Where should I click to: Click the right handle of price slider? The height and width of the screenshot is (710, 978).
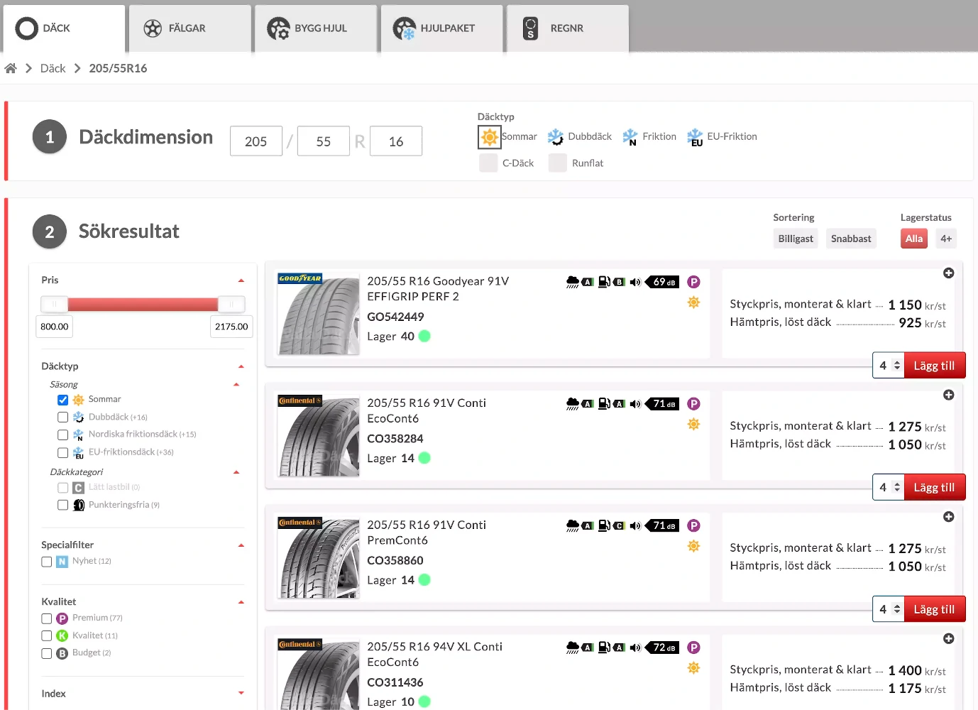231,305
